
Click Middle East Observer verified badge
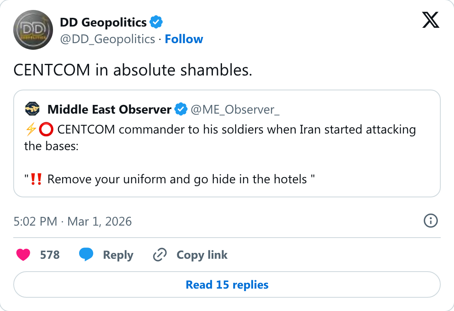coord(181,109)
